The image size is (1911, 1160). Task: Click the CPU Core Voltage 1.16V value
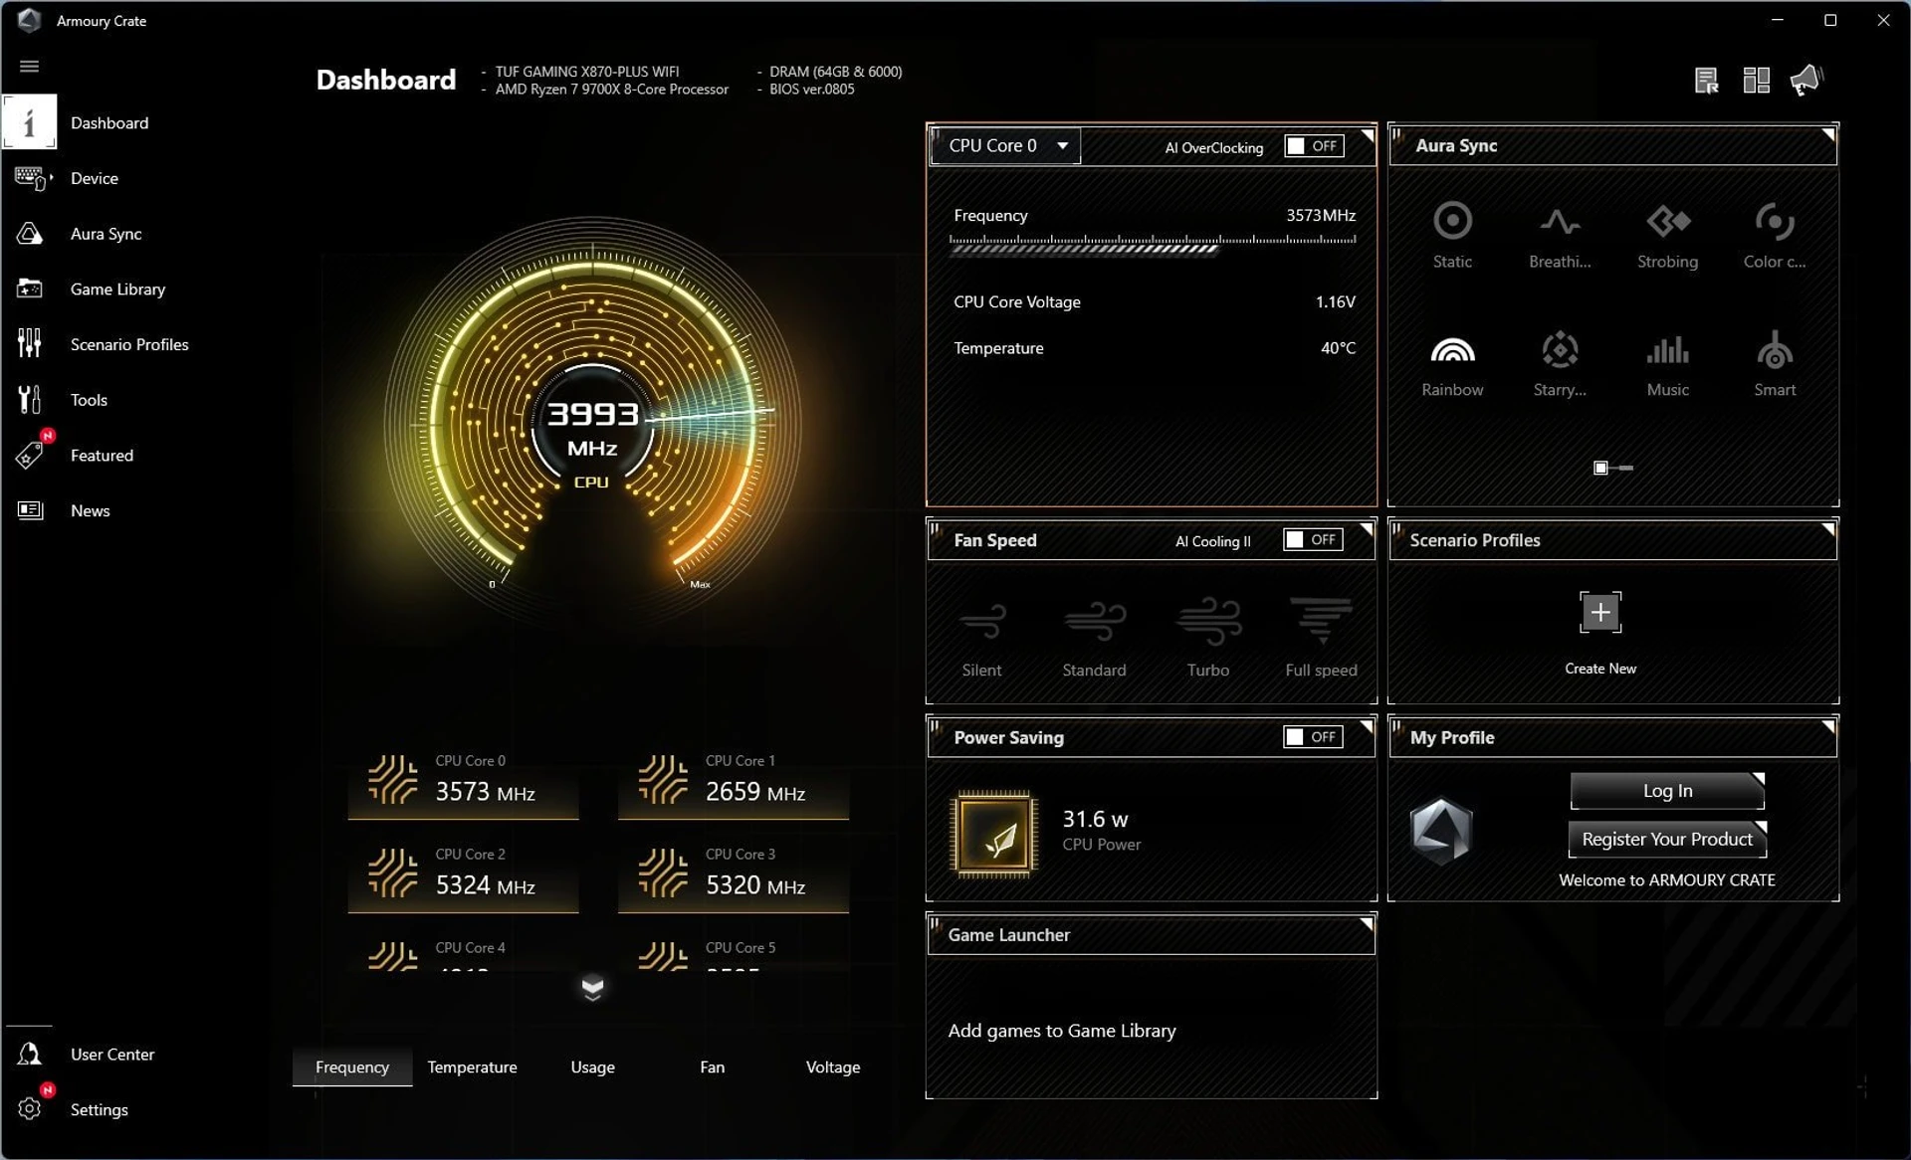(1336, 301)
